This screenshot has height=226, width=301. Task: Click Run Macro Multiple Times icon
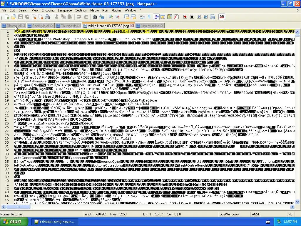[205, 17]
